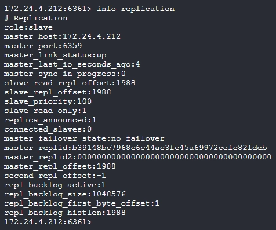Click the second_repl_offset:-1 line
The width and height of the screenshot is (276, 230).
click(55, 176)
